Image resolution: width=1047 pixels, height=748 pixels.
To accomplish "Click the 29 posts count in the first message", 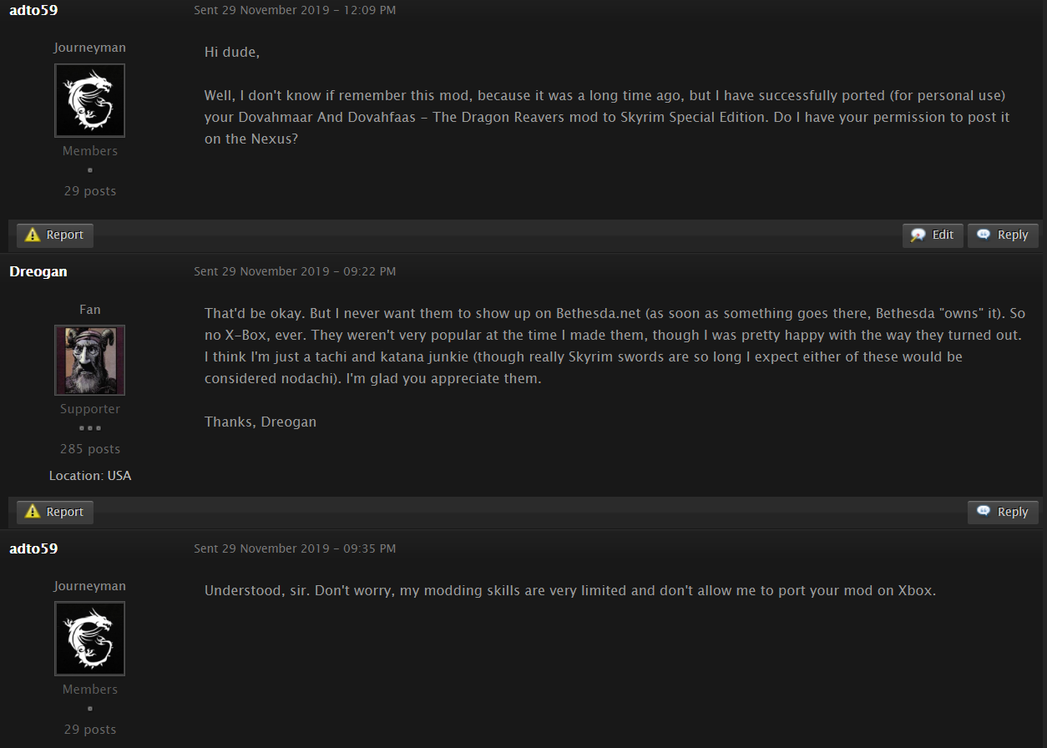I will (x=90, y=191).
